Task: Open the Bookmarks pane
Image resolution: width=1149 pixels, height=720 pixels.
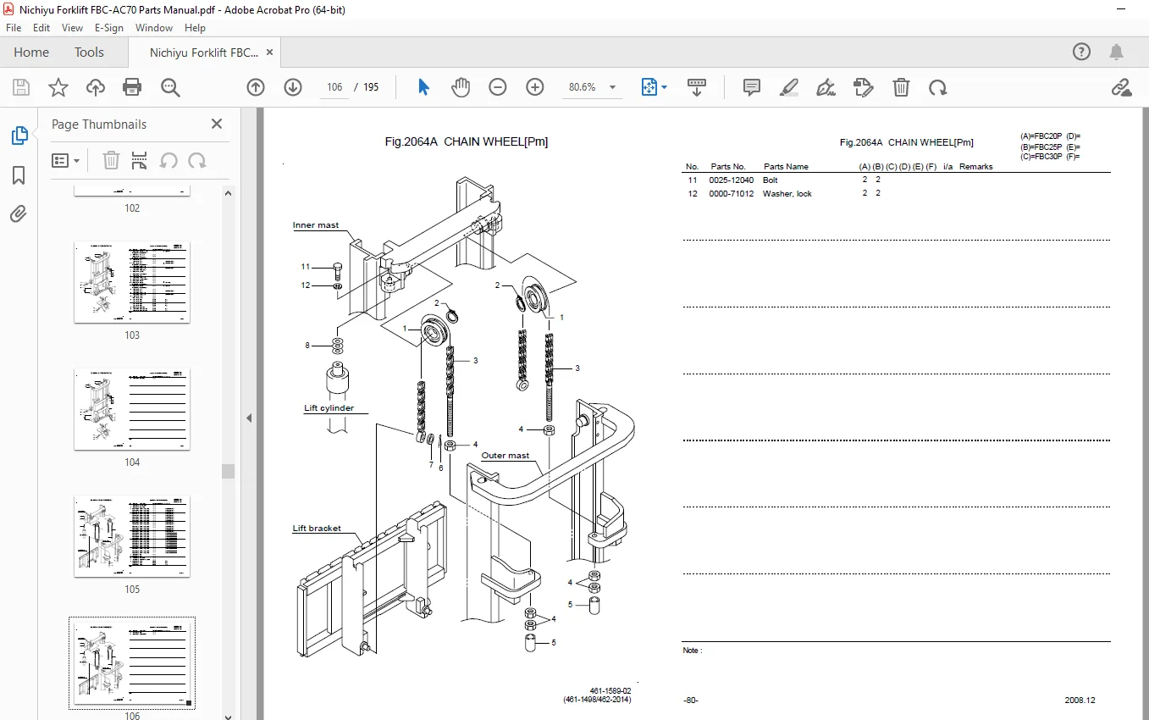Action: [19, 175]
